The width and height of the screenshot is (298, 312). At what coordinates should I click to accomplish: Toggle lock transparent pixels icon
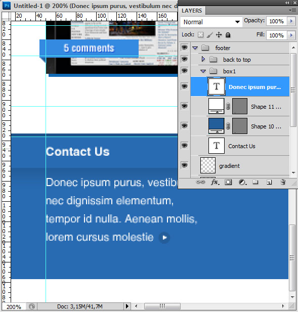pos(200,35)
